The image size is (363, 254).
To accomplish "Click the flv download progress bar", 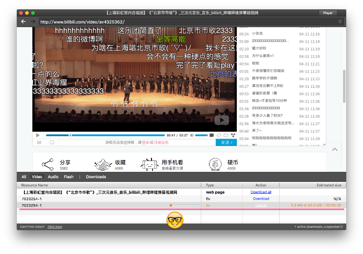I will click(185, 205).
